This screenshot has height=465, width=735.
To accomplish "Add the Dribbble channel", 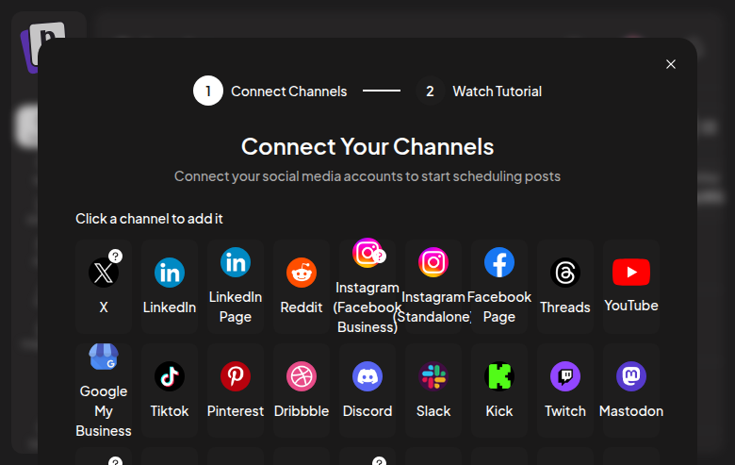I will (x=302, y=390).
